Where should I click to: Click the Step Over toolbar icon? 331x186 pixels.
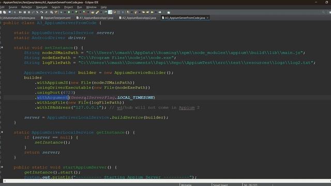click(41, 12)
